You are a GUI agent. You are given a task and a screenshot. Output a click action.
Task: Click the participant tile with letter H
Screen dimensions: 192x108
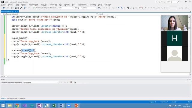pyautogui.click(x=175, y=38)
